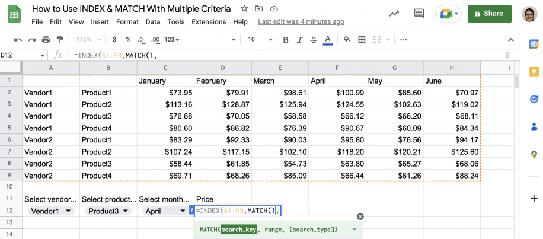Select column D header
Viewport: 543px width, 239px height.
(223, 68)
